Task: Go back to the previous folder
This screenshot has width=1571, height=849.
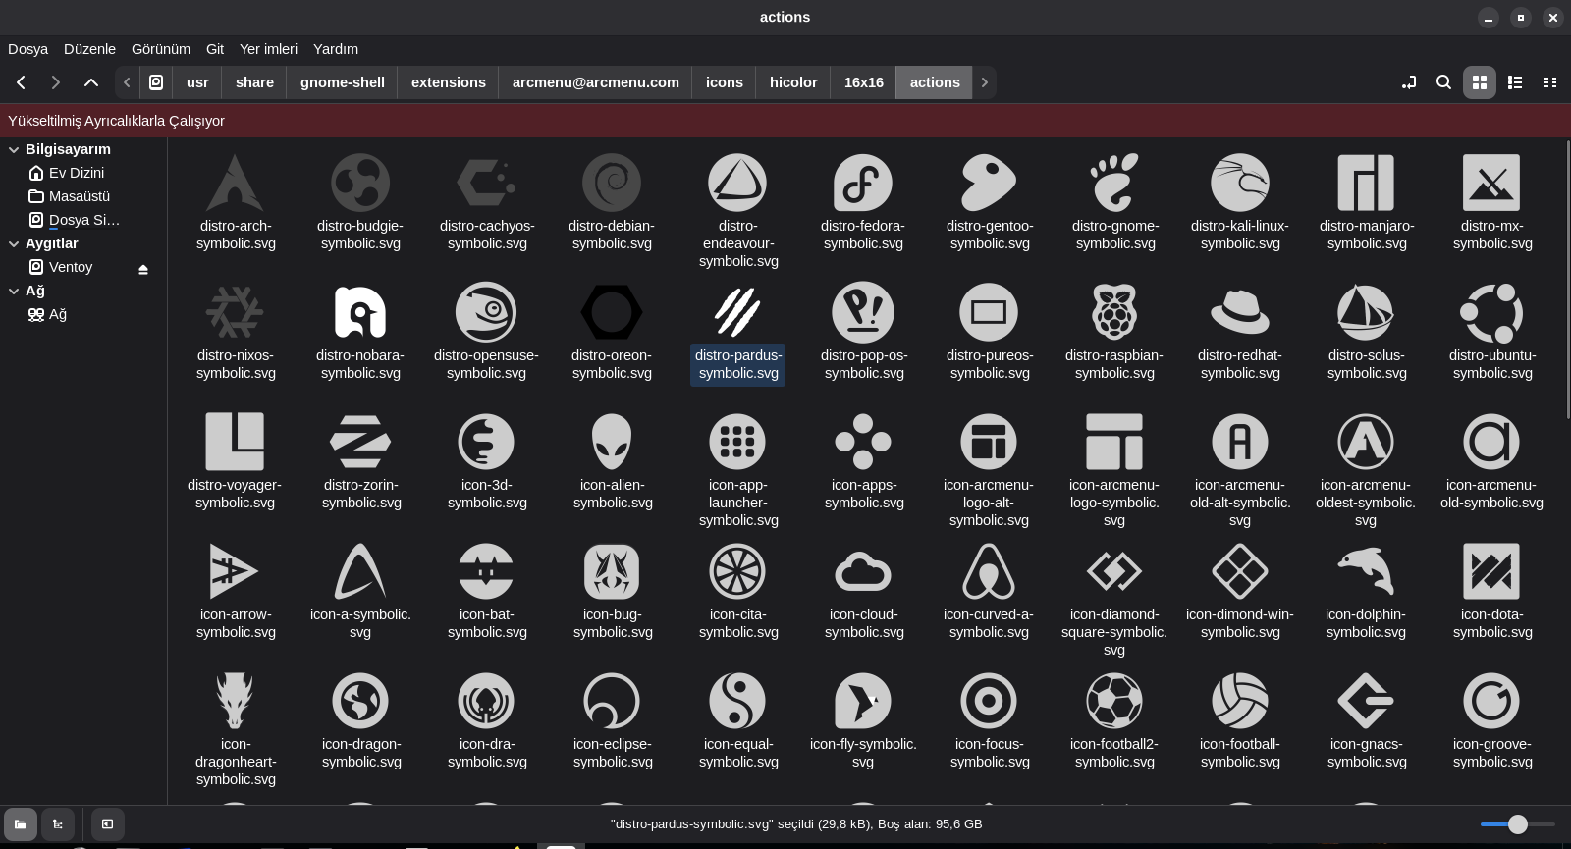Action: (x=21, y=82)
